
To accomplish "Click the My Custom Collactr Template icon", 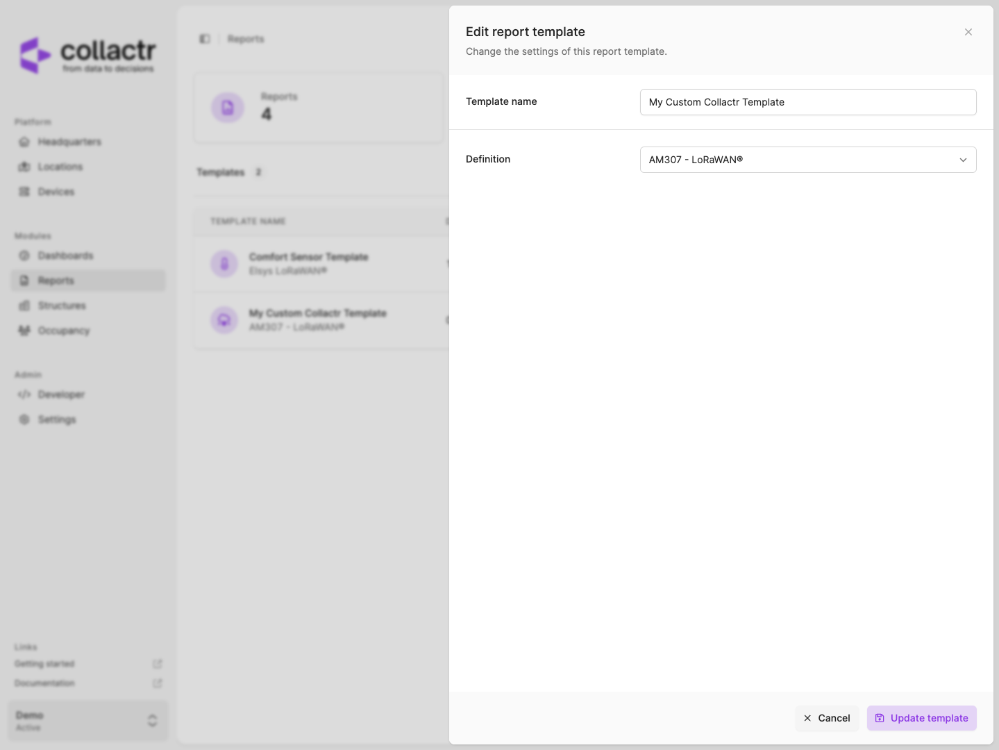I will coord(224,320).
